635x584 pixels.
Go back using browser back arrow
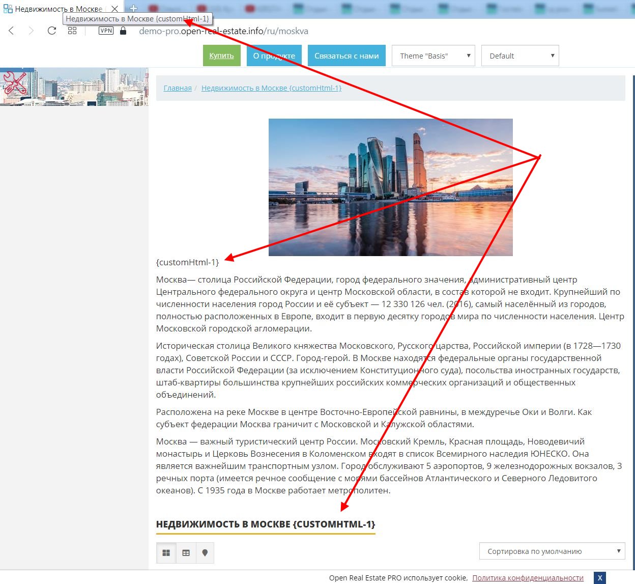(x=11, y=31)
